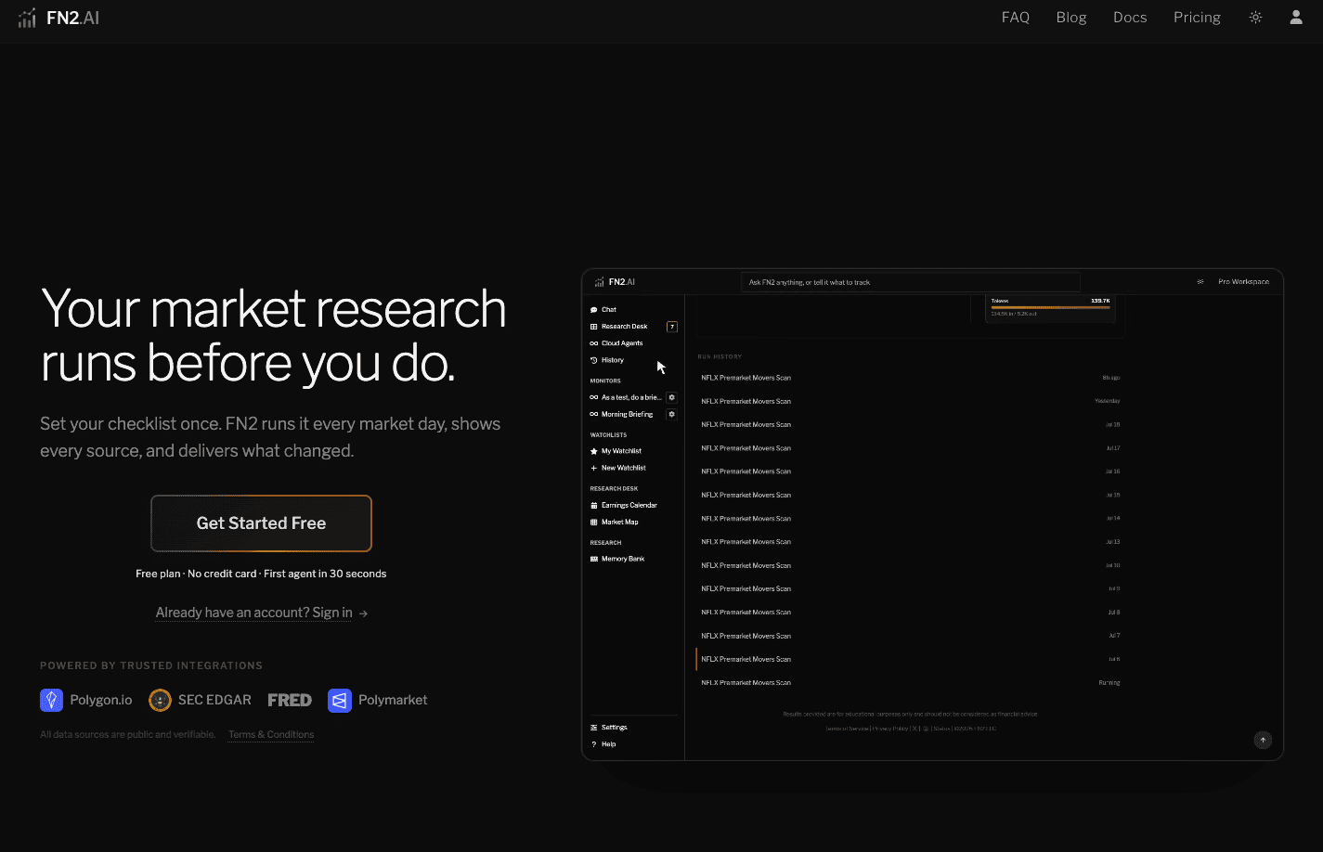Open the 'As a test, do a brie...' monitor
1323x852 pixels.
(626, 397)
